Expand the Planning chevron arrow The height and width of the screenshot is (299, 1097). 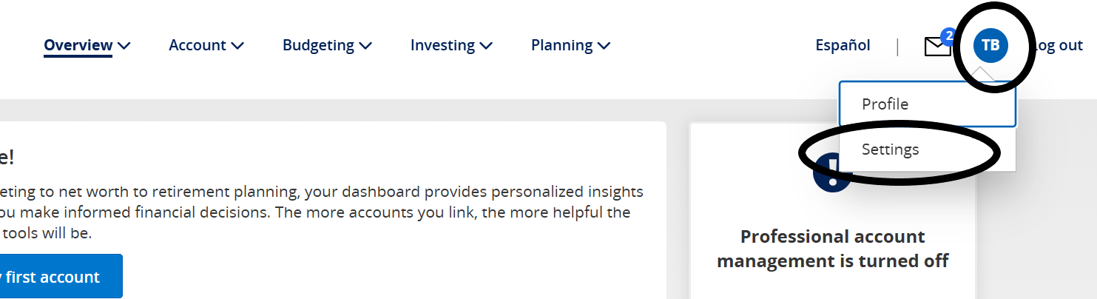(604, 46)
